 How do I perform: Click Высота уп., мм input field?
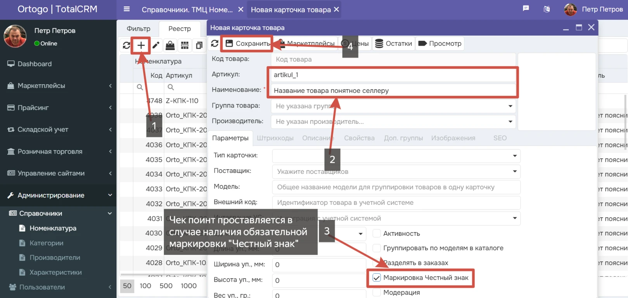pyautogui.click(x=319, y=280)
